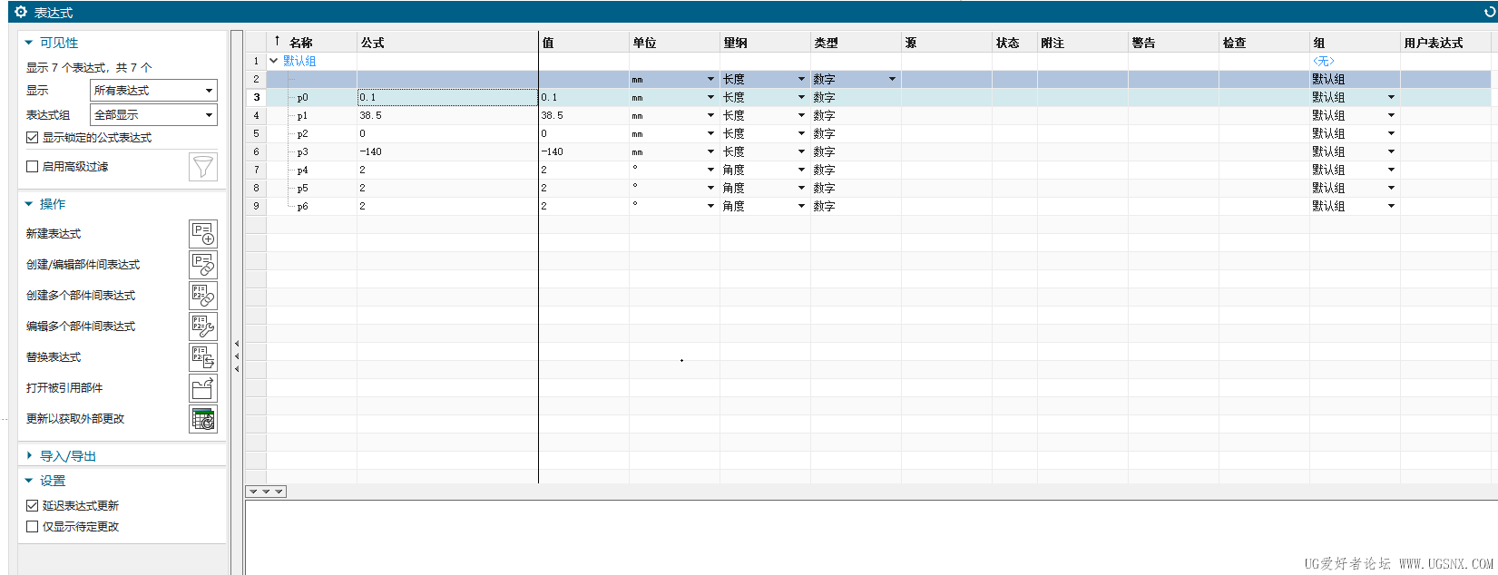Click Open Referenced Part (打开被引用部件) icon
Viewport: 1498px width, 575px height.
coord(203,388)
